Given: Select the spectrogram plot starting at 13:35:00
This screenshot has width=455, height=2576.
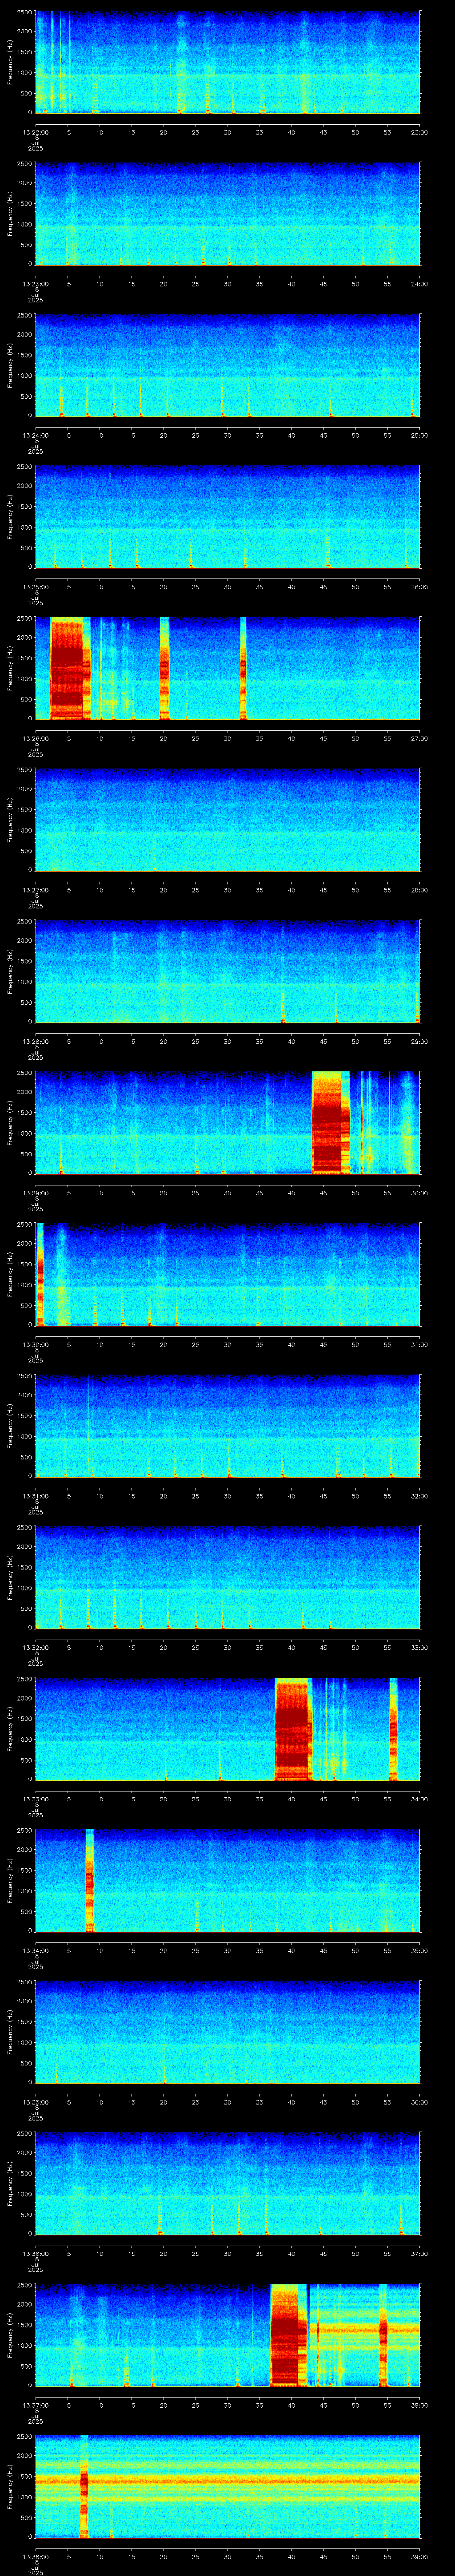Looking at the screenshot, I should tap(228, 2032).
